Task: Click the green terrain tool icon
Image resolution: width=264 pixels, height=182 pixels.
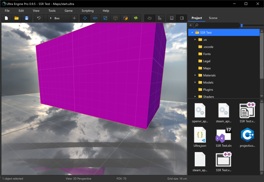Action: (136, 18)
